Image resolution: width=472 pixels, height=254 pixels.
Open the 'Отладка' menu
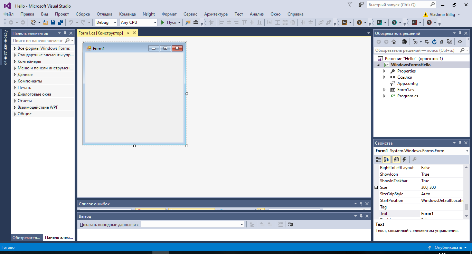tap(104, 14)
